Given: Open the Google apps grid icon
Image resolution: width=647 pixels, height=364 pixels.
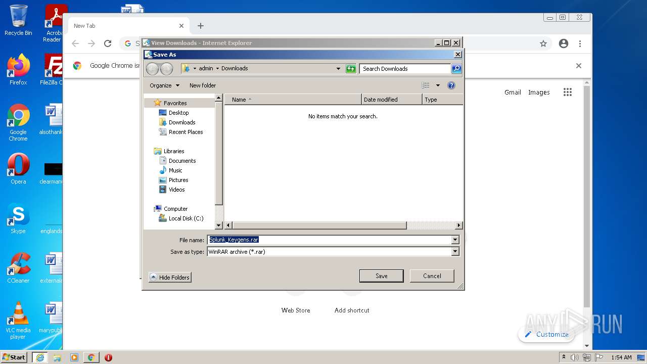Looking at the screenshot, I should [x=568, y=92].
